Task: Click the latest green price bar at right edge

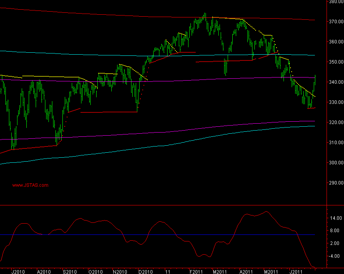Action: point(315,79)
